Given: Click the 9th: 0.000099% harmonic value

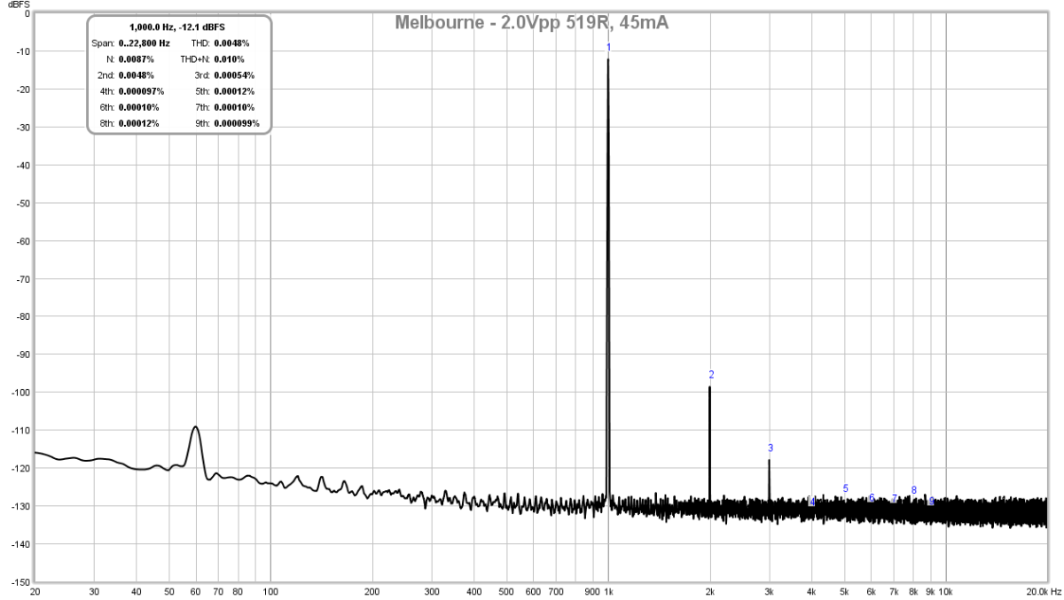Looking at the screenshot, I should pyautogui.click(x=237, y=123).
